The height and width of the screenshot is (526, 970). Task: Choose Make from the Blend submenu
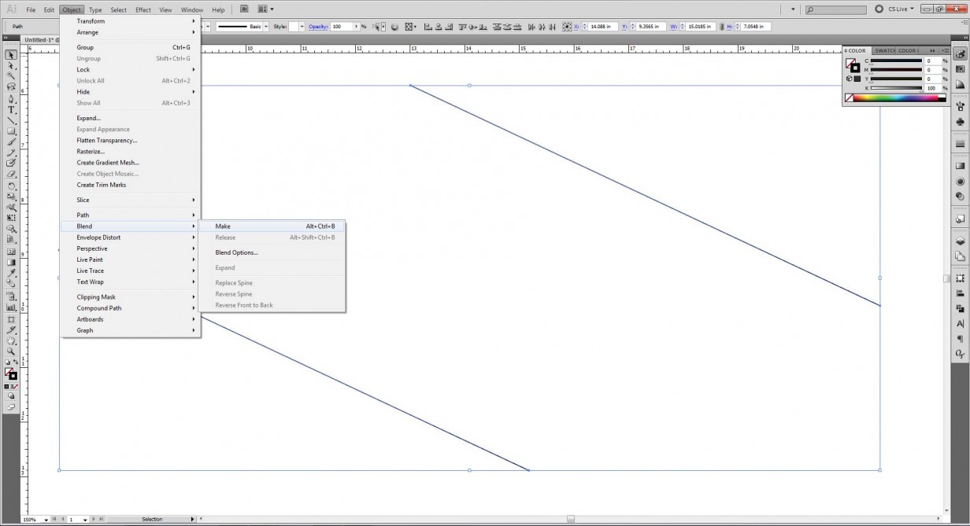223,226
